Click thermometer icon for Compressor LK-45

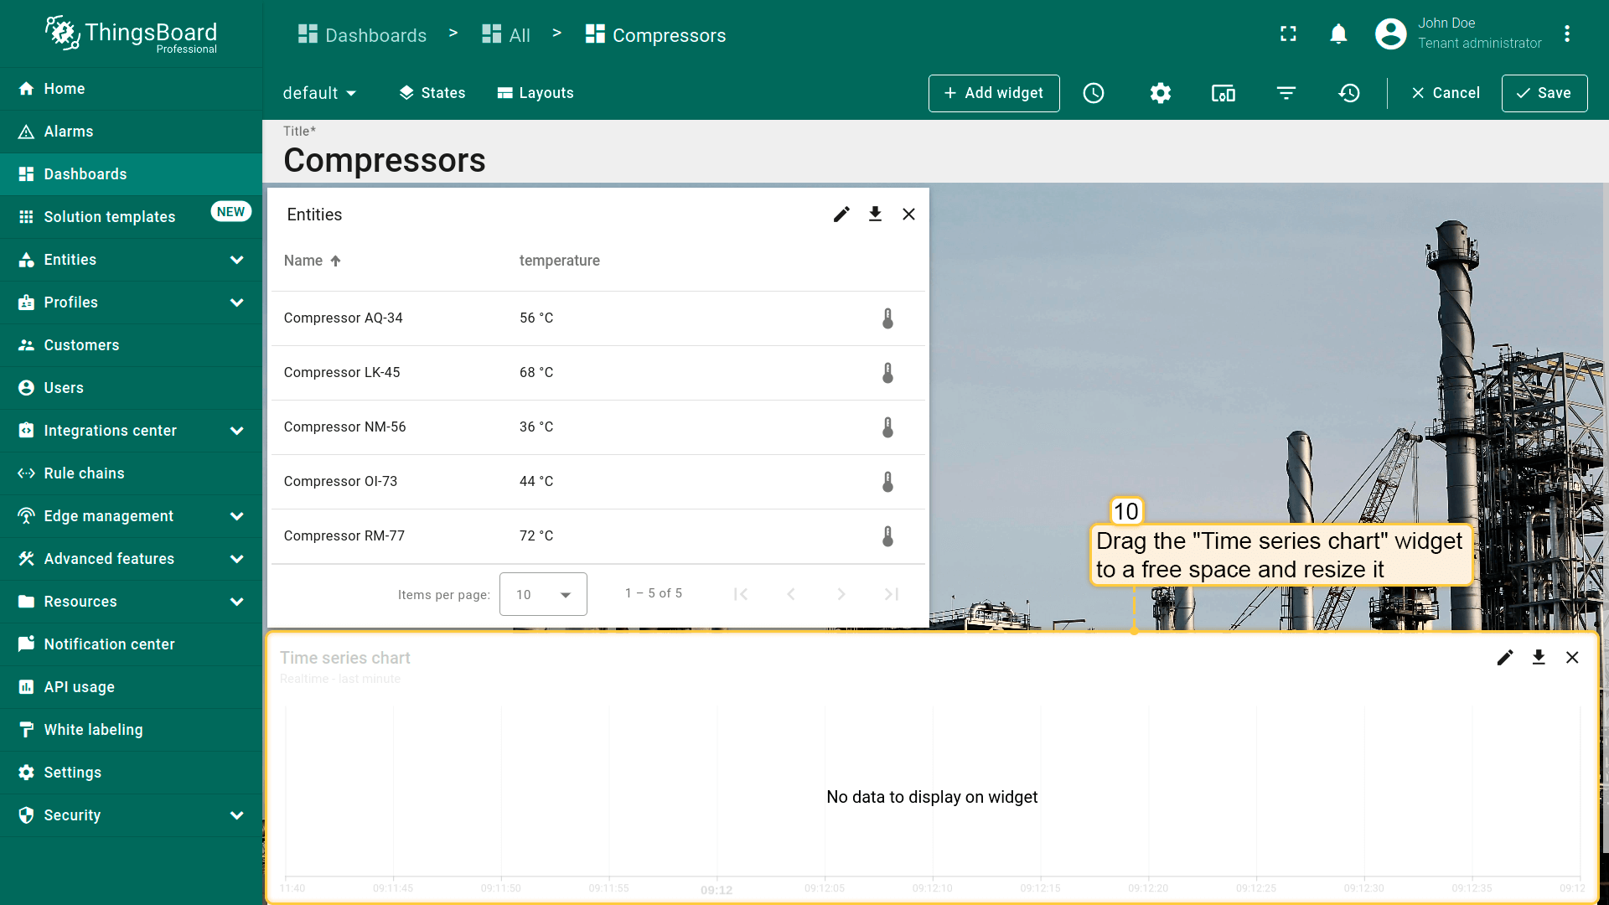pyautogui.click(x=887, y=373)
